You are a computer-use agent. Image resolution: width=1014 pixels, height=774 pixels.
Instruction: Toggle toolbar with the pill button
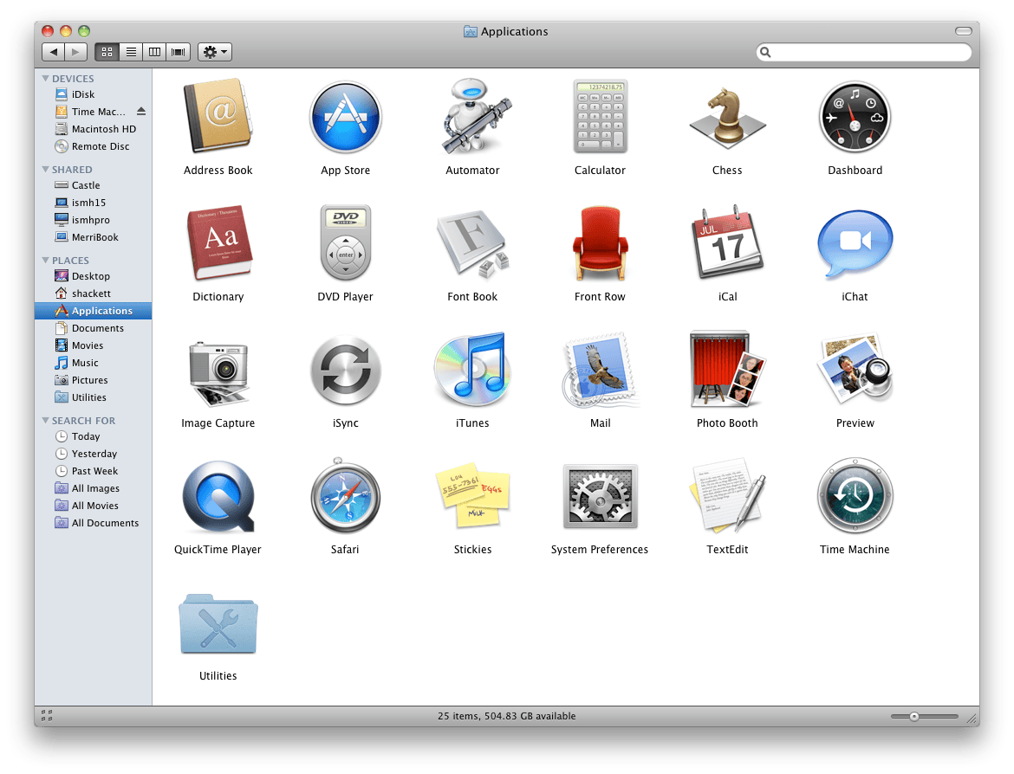click(964, 31)
